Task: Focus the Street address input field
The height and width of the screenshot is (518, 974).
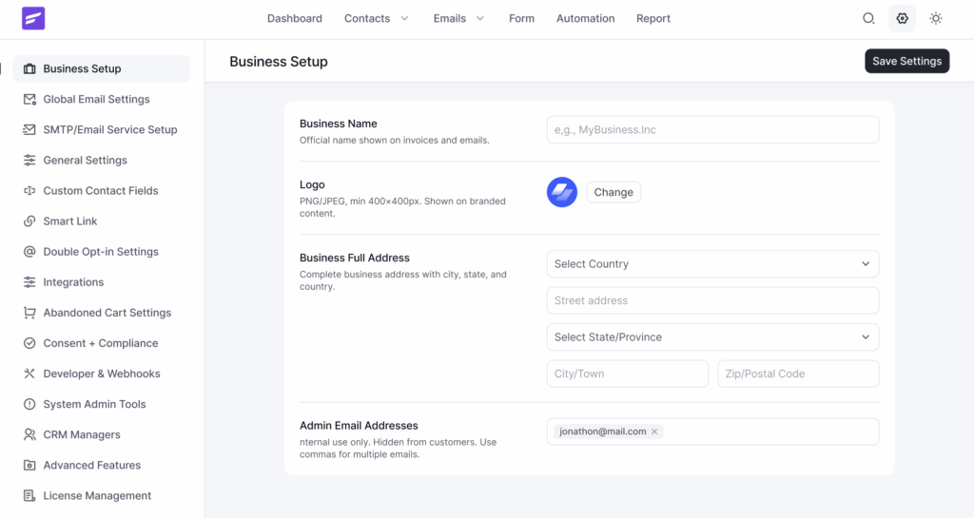Action: 712,300
